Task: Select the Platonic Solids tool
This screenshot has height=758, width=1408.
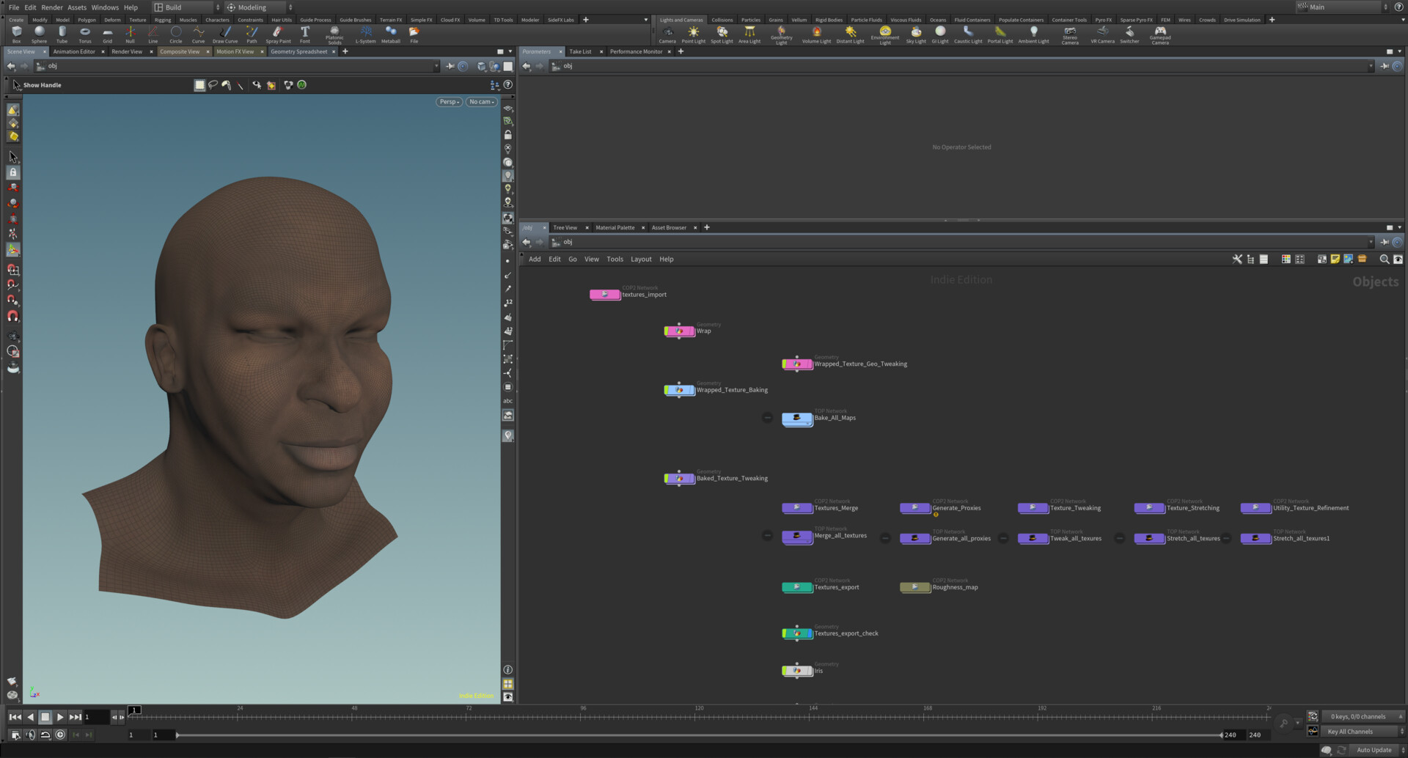Action: (x=334, y=32)
